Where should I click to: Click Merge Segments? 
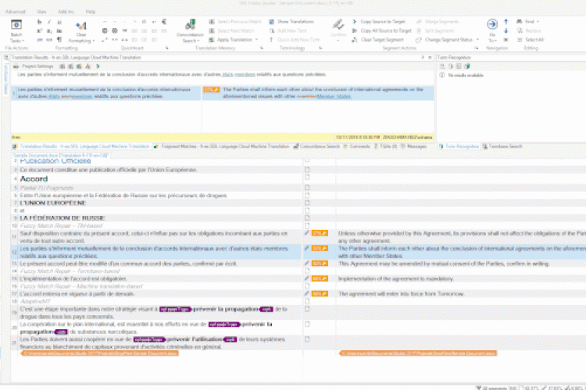[438, 22]
